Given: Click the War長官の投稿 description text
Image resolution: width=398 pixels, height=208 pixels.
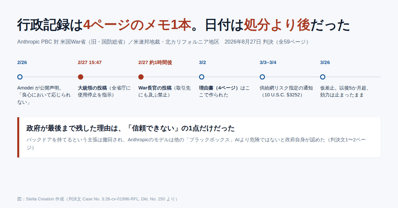Looking at the screenshot, I should click(165, 91).
